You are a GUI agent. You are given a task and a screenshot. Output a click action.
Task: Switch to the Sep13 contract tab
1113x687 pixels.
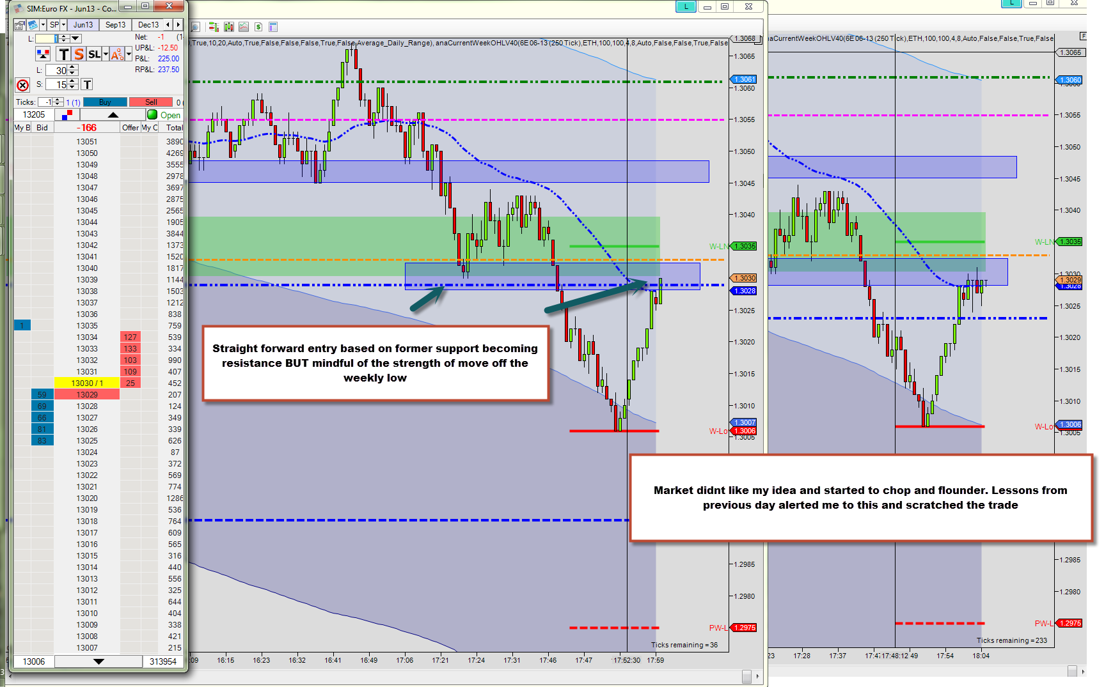[116, 25]
